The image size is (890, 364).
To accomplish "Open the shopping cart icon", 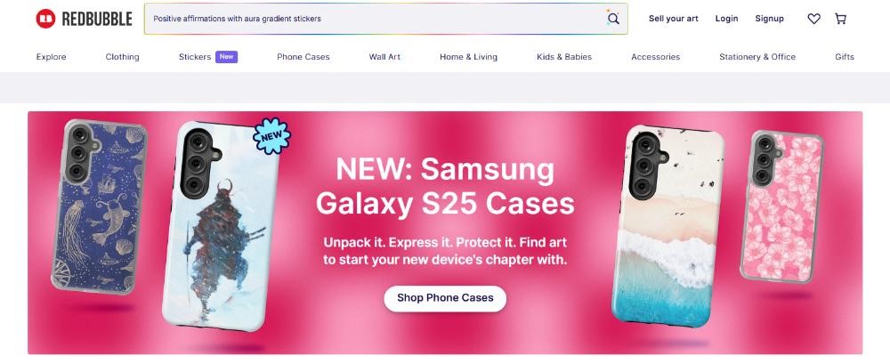I will tap(841, 19).
